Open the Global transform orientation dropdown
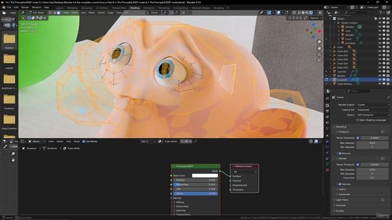 pyautogui.click(x=154, y=12)
